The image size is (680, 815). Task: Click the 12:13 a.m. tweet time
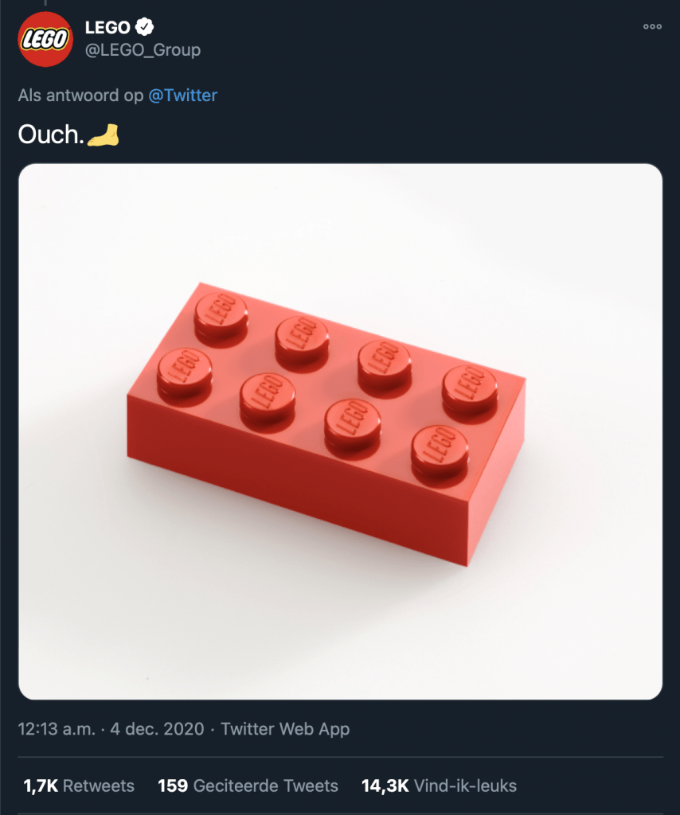54,728
